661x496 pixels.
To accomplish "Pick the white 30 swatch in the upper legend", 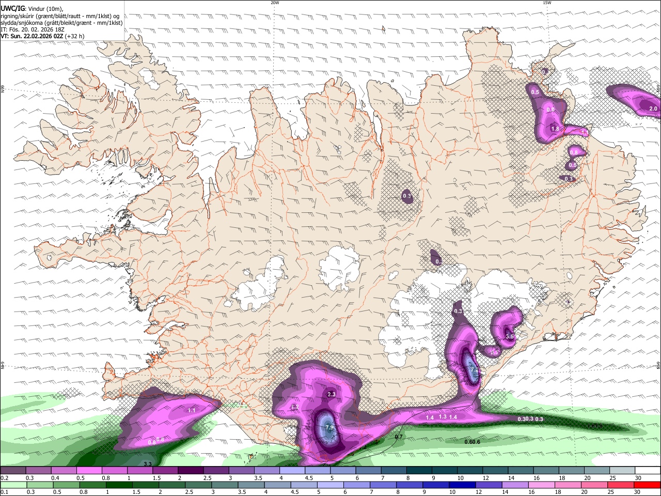I will [x=648, y=471].
